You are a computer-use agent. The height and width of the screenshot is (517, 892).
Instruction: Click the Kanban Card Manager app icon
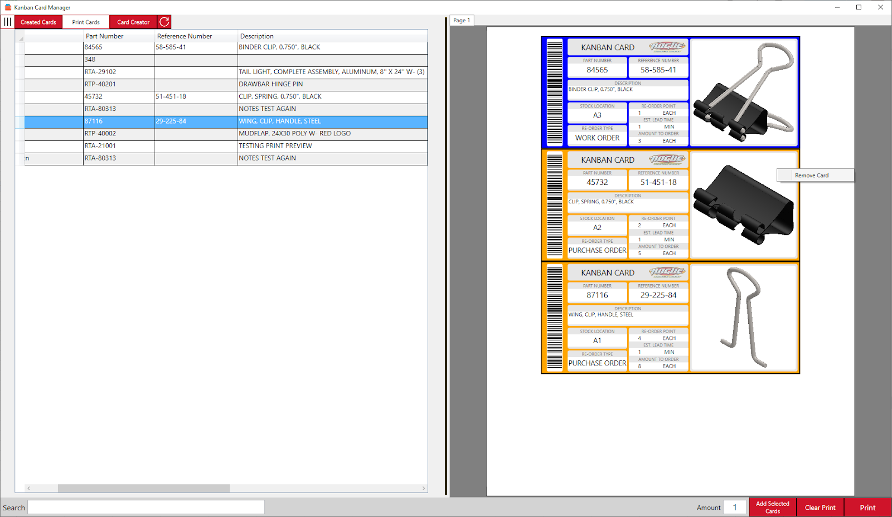click(8, 7)
